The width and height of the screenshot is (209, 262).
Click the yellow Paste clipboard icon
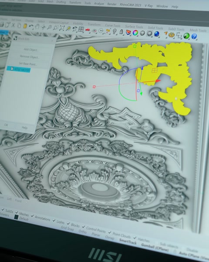pos(25,26)
